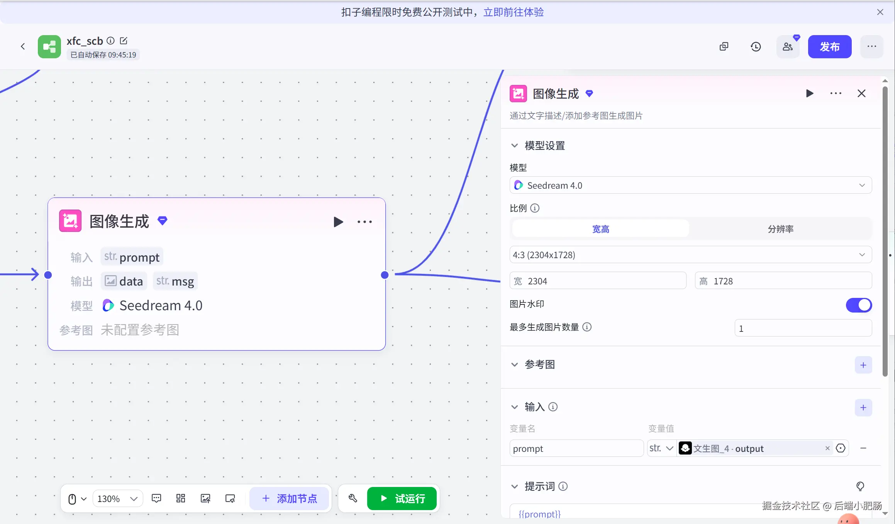Click the 发布 publish button

click(829, 47)
